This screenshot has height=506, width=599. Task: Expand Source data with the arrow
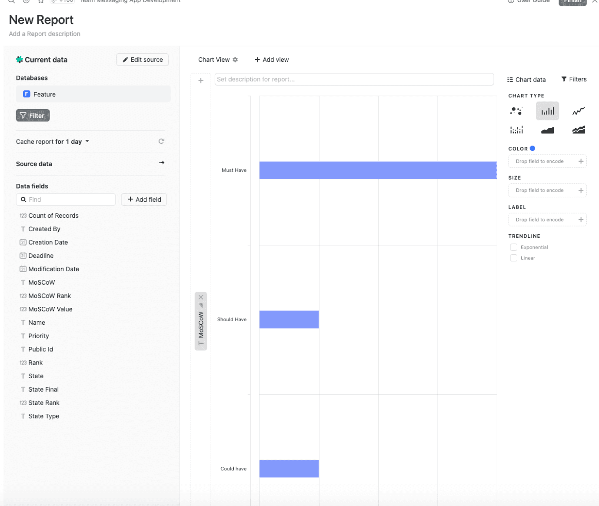coord(161,163)
